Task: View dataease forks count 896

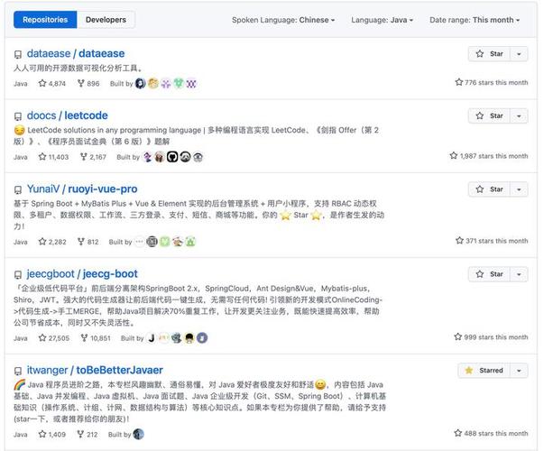Action: [88, 83]
